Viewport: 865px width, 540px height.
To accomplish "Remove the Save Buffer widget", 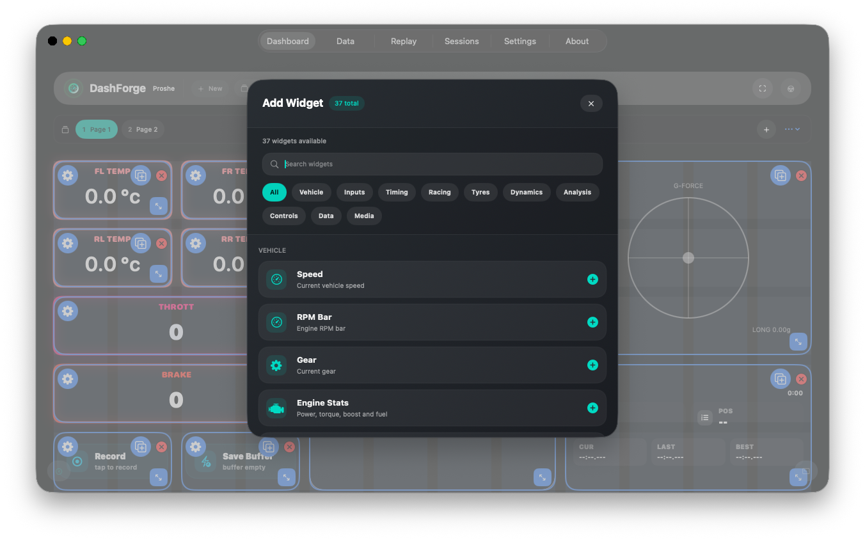I will click(x=289, y=447).
